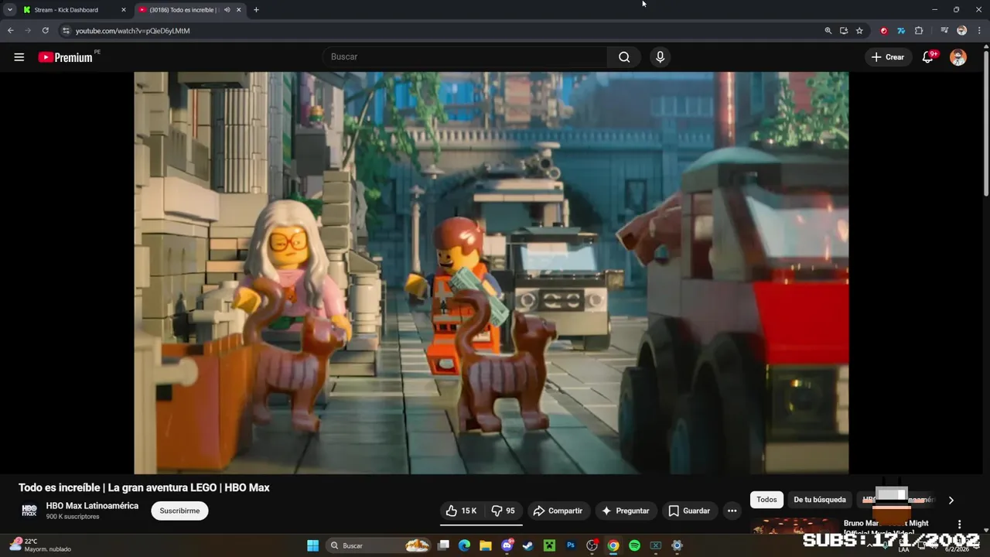Click the Windows taskbar Buscar search box
The height and width of the screenshot is (557, 990).
pyautogui.click(x=378, y=545)
